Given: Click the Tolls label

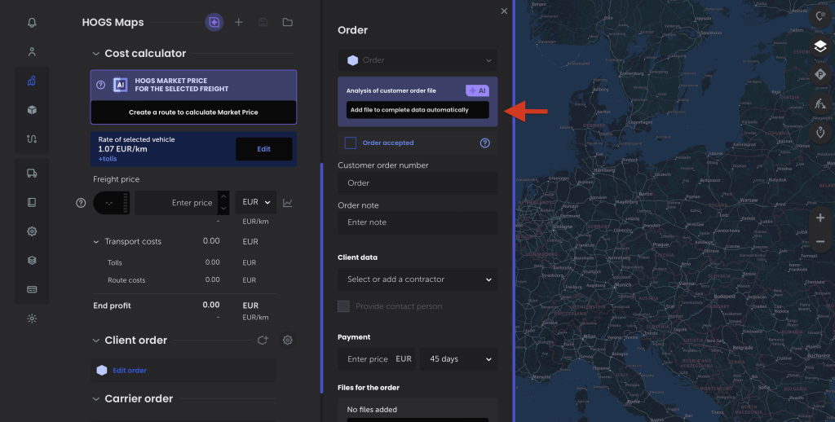Looking at the screenshot, I should tap(114, 262).
